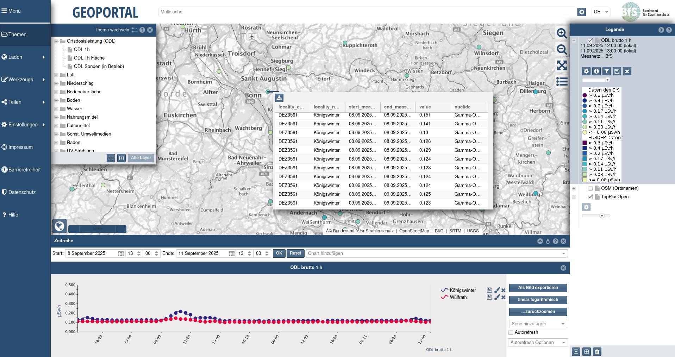Download the table data via download icon
The height and width of the screenshot is (357, 675).
pos(279,98)
